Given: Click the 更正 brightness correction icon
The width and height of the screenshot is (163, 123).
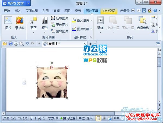Looking at the screenshot, I should tap(33, 20).
